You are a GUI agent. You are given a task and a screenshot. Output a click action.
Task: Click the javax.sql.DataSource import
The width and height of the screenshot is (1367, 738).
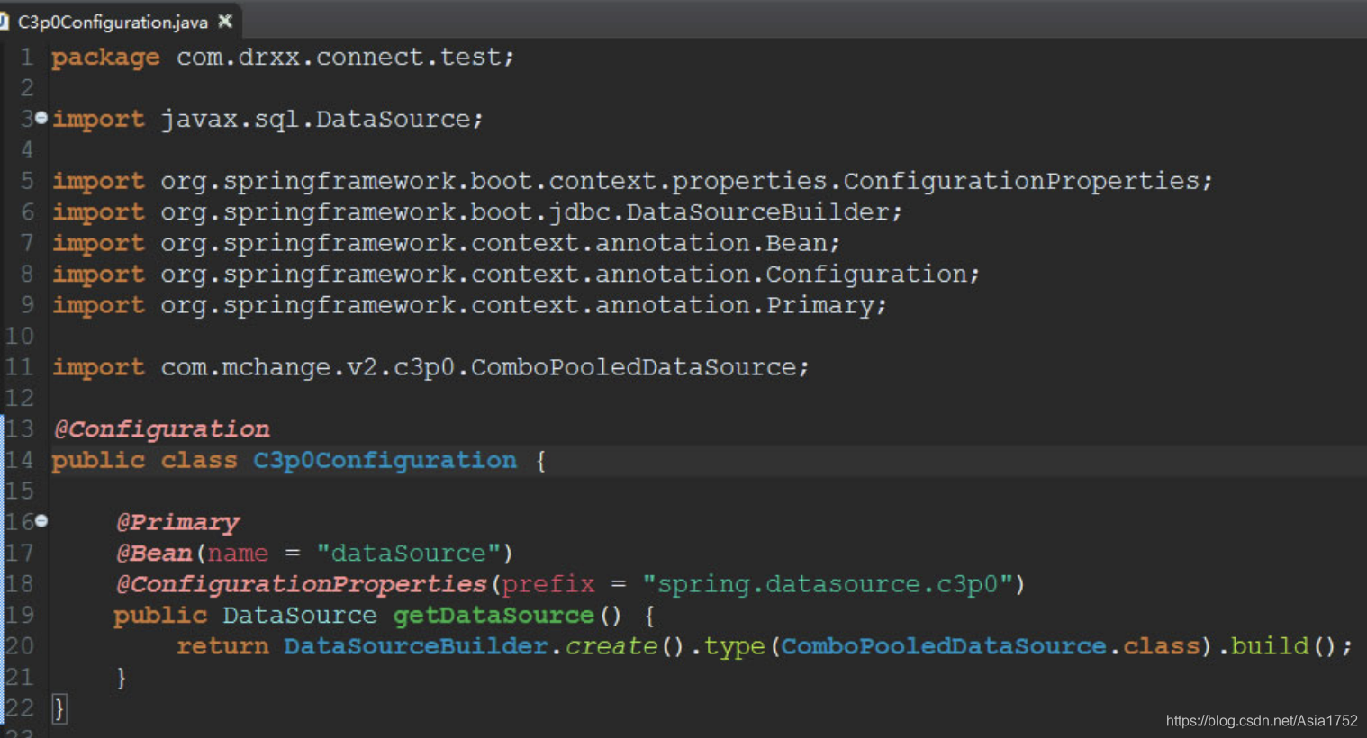point(267,120)
